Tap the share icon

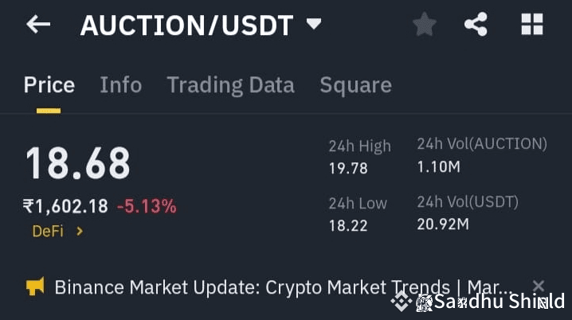[476, 25]
